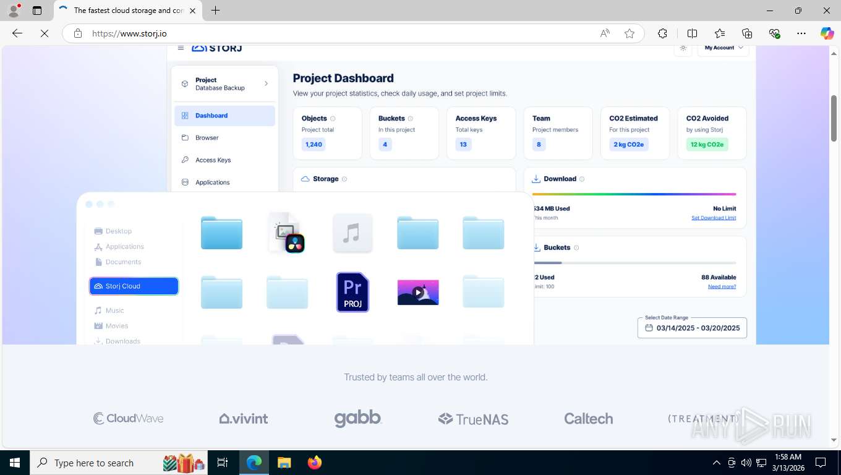Image resolution: width=841 pixels, height=475 pixels.
Task: Select Storj Cloud in the finder sidebar
Action: point(134,286)
